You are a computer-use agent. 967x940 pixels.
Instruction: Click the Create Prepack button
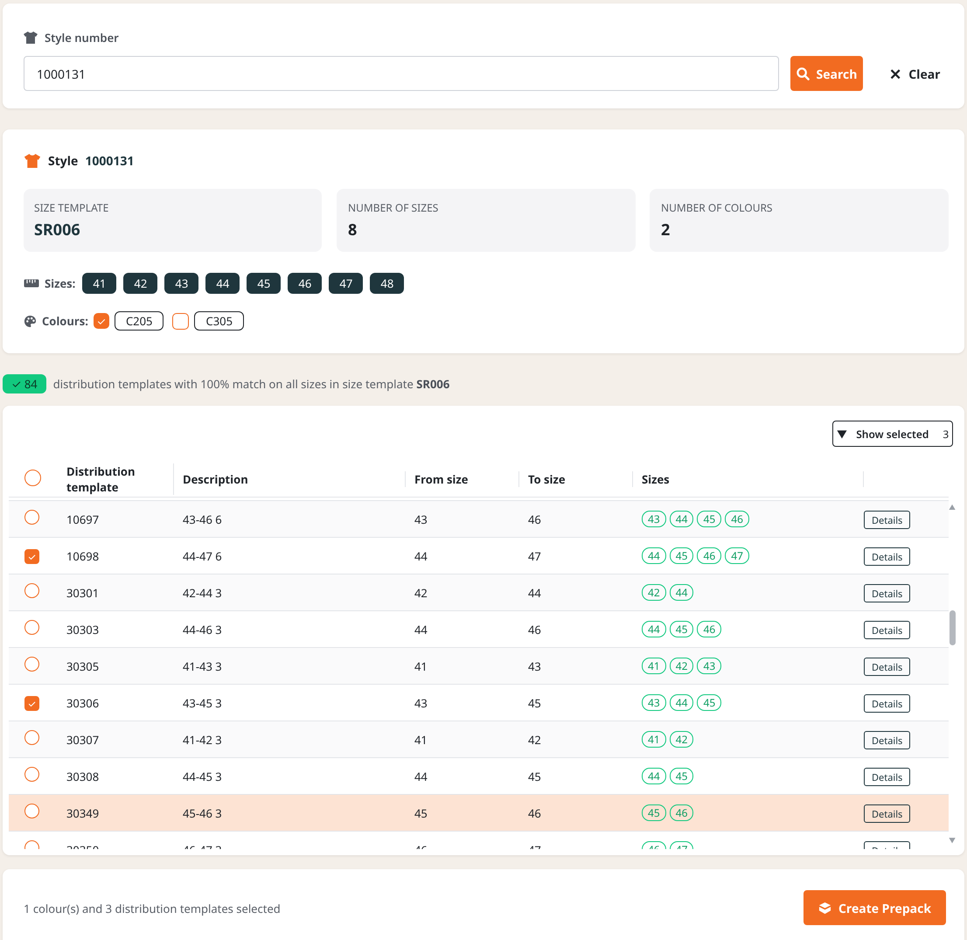[874, 908]
